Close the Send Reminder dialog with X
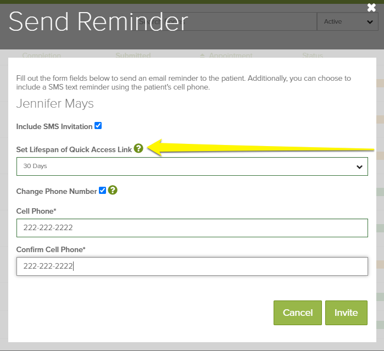The image size is (384, 351). coord(371,8)
